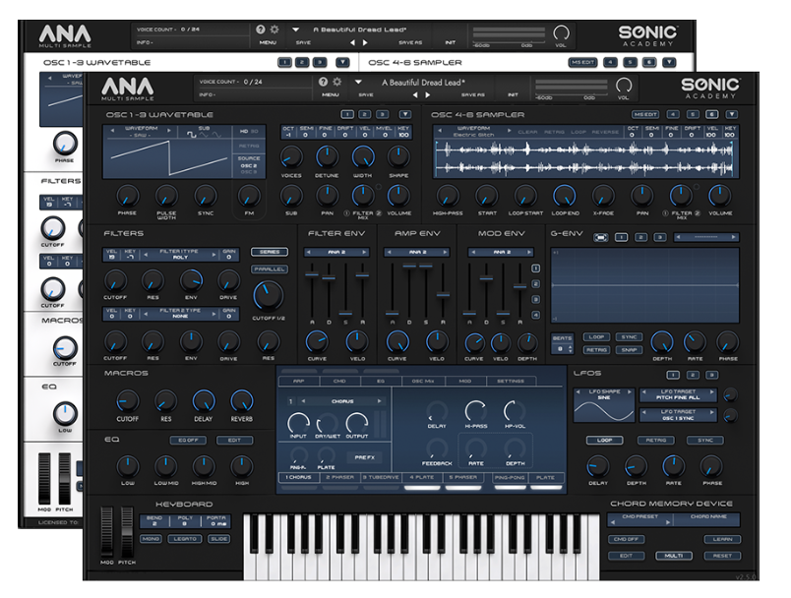Click MS Edit in front window sampler
The height and width of the screenshot is (598, 791).
645,114
